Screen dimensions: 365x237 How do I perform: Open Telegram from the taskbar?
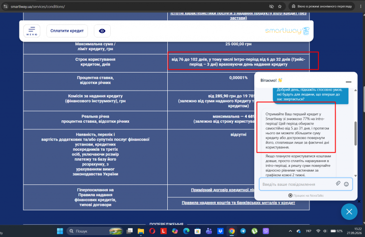tap(243, 231)
